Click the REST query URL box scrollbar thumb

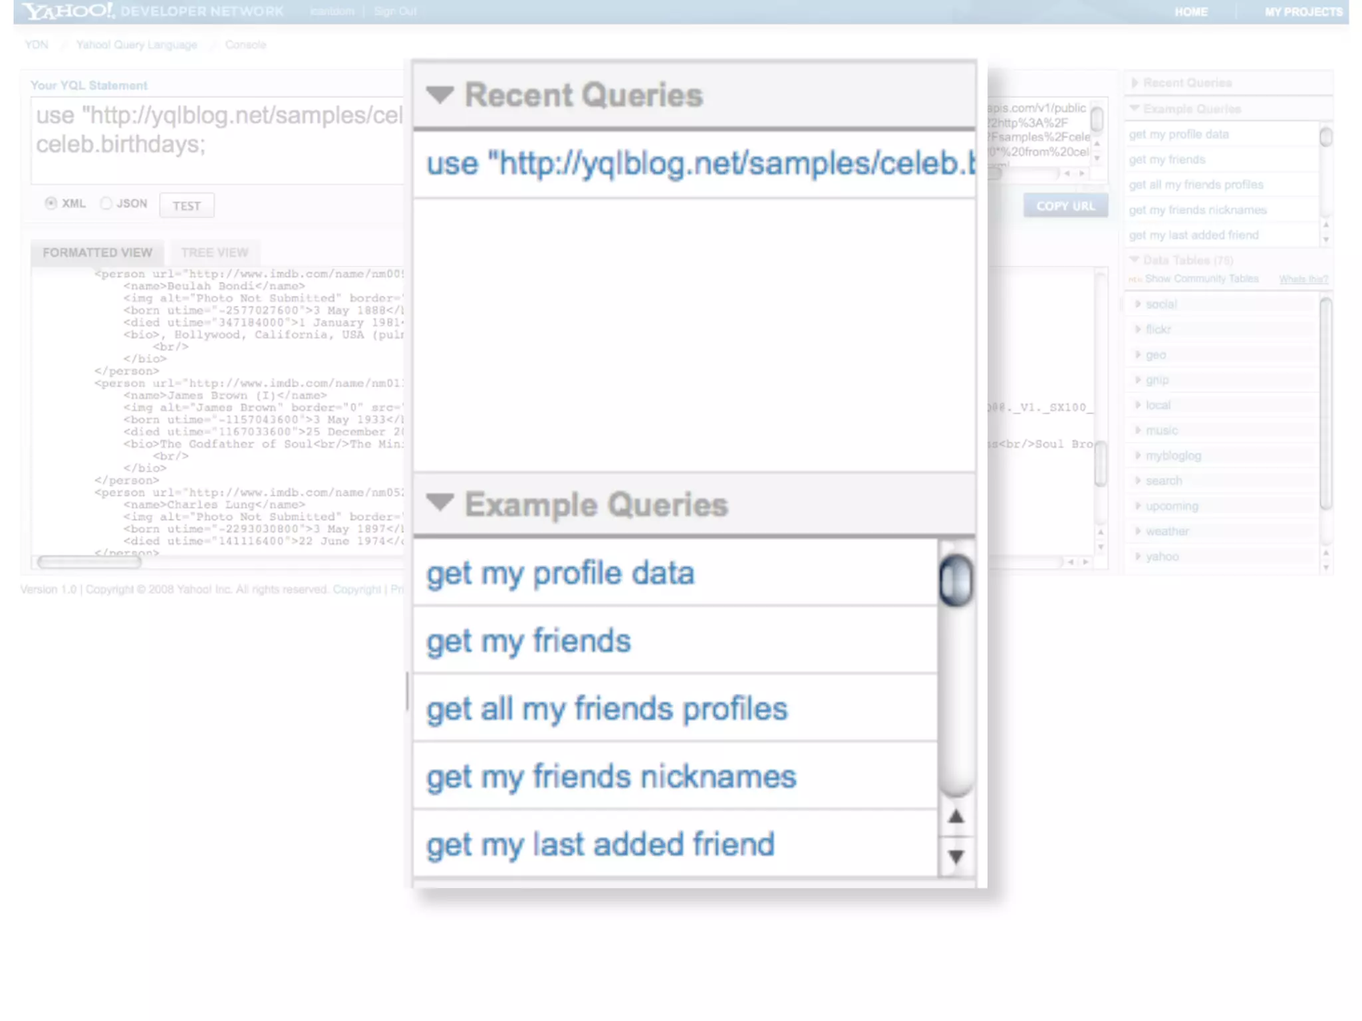point(1097,120)
